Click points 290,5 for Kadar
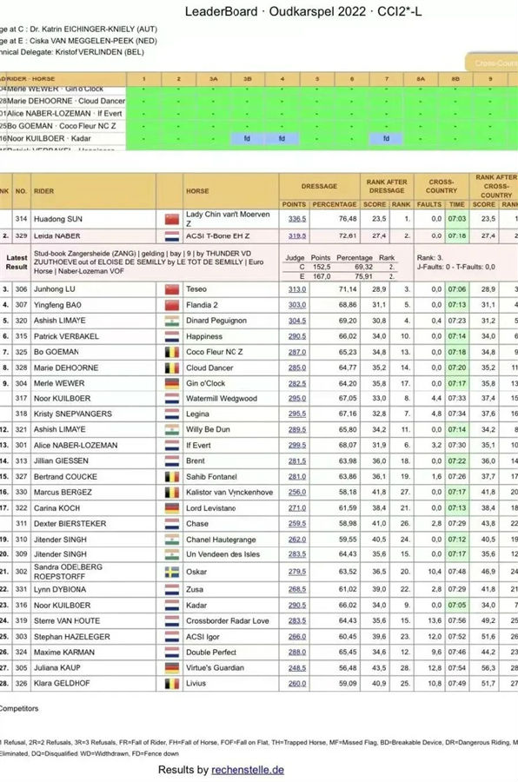The width and height of the screenshot is (518, 782). (297, 605)
